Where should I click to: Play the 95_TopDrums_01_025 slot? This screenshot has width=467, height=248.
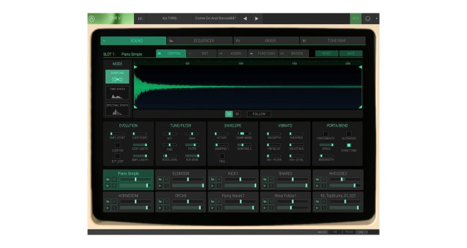[318, 208]
